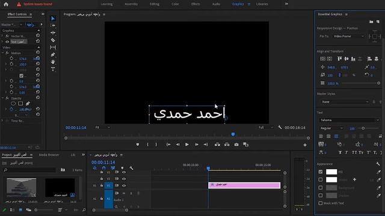Select the Selection tool arrow
The image size is (385, 216).
tap(53, 19)
